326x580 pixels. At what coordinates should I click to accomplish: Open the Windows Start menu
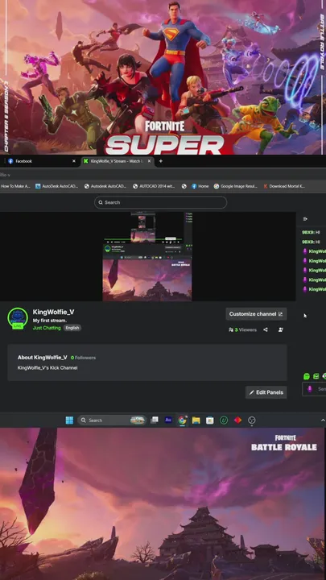69,420
